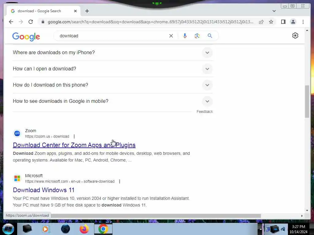Click the vertical scrollbar down arrow
This screenshot has width=314, height=235.
click(x=307, y=211)
